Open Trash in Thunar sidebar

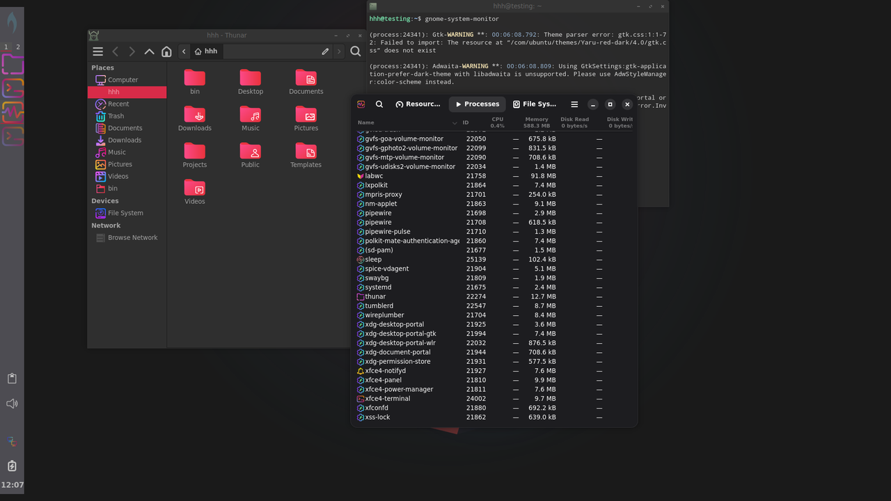point(127,116)
